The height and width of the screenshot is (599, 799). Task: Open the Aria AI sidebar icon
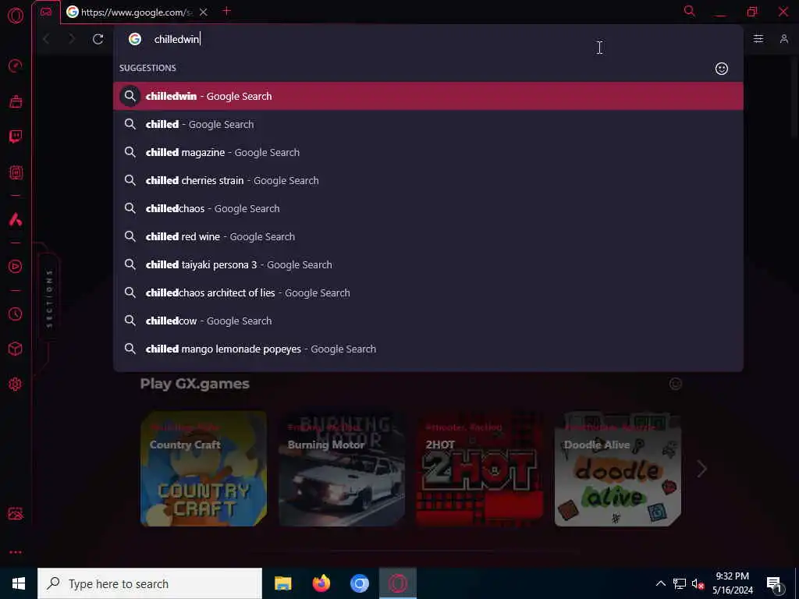click(16, 219)
